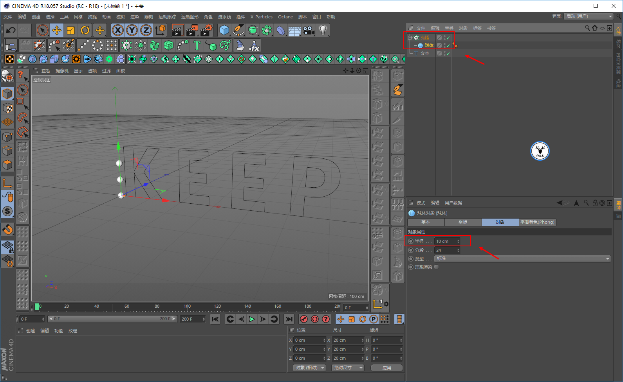Enable the 理想渲染 checkbox
Viewport: 623px width, 382px height.
click(437, 267)
